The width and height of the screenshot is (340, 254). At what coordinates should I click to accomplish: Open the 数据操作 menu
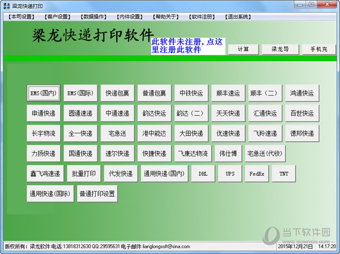pos(93,17)
